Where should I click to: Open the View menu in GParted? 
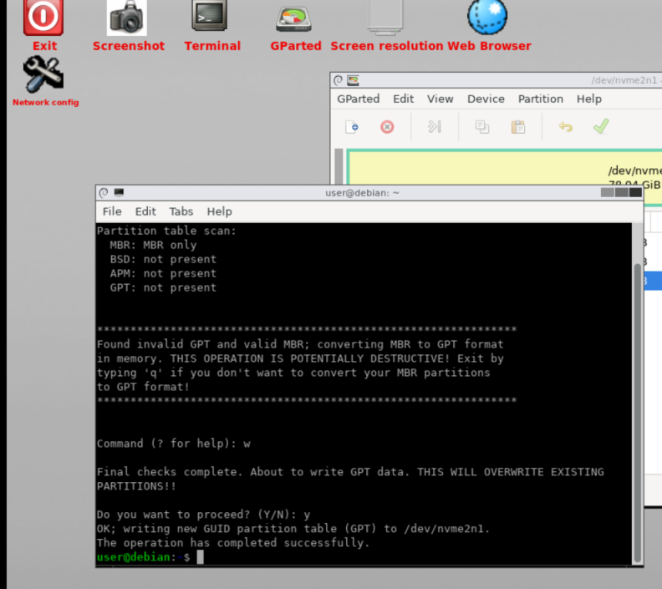(x=440, y=99)
